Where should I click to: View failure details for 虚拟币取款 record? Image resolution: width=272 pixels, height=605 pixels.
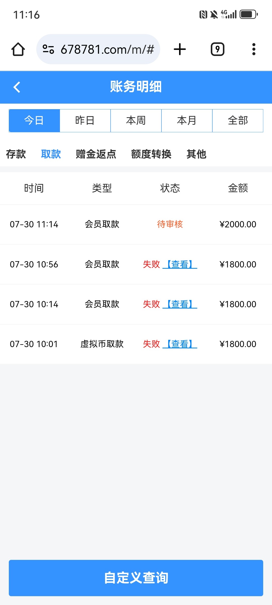tap(180, 344)
